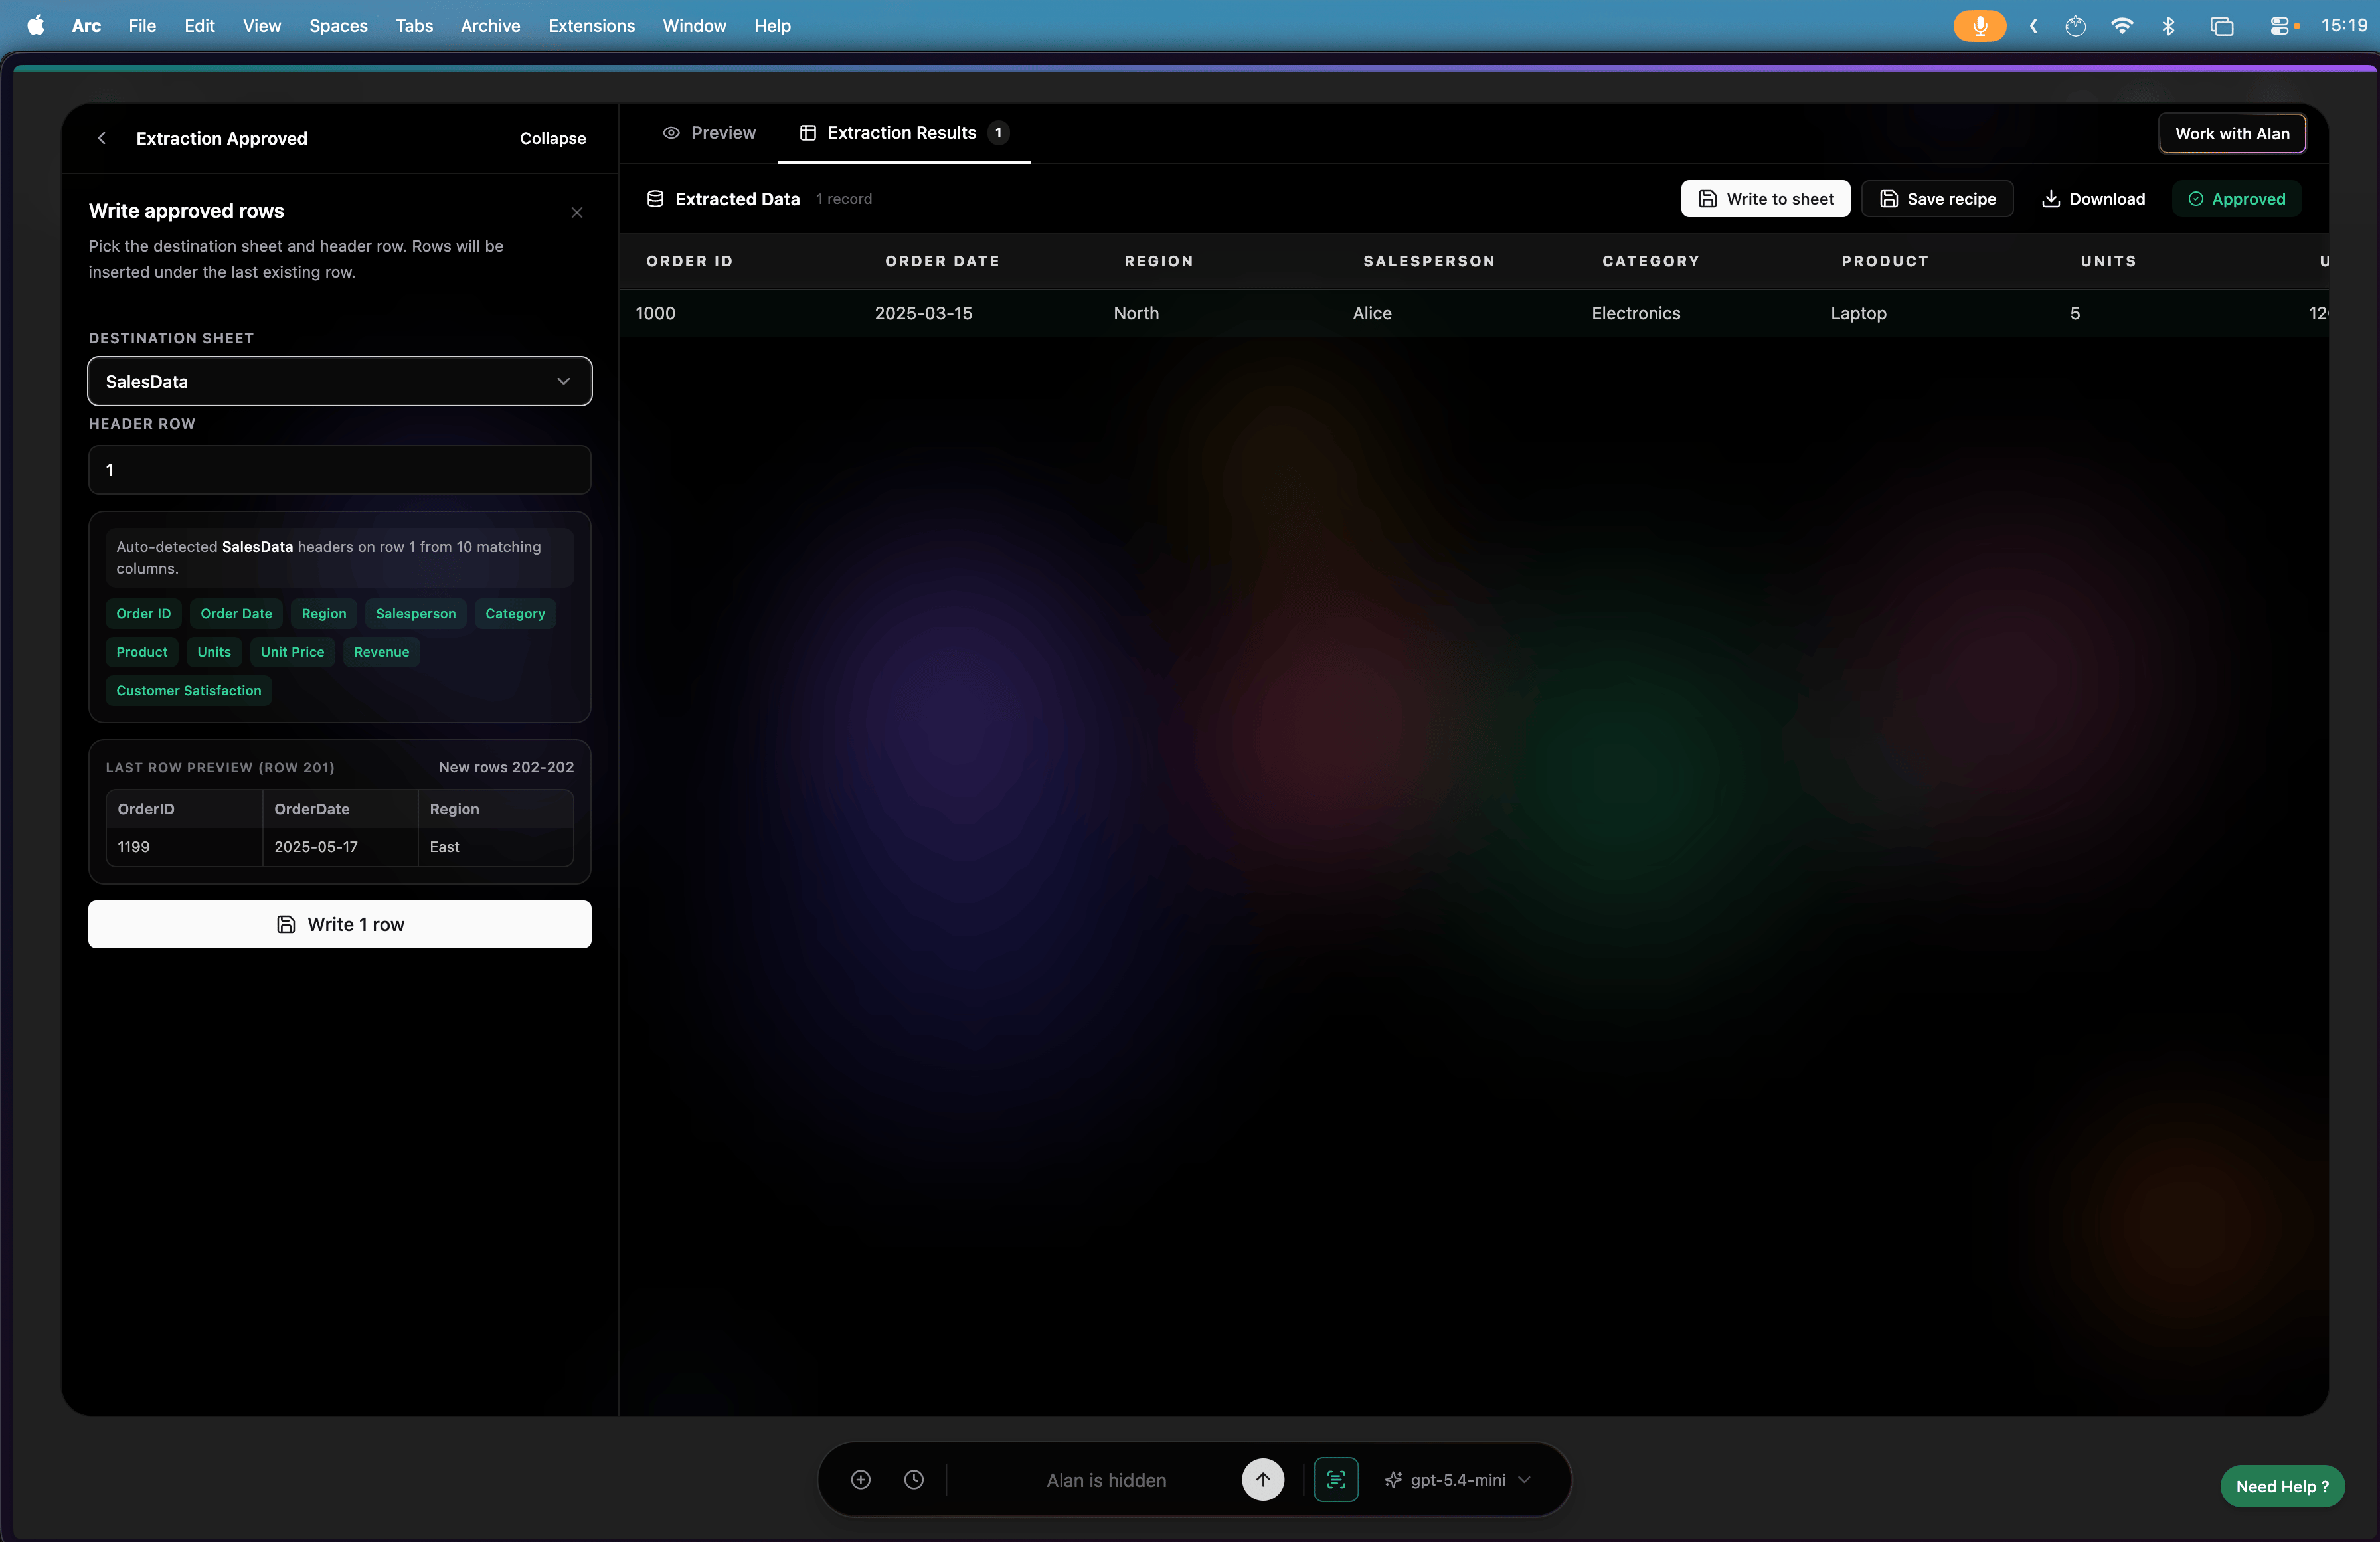Click the Category column header
Screen dimensions: 2380x1542
(x=1651, y=261)
